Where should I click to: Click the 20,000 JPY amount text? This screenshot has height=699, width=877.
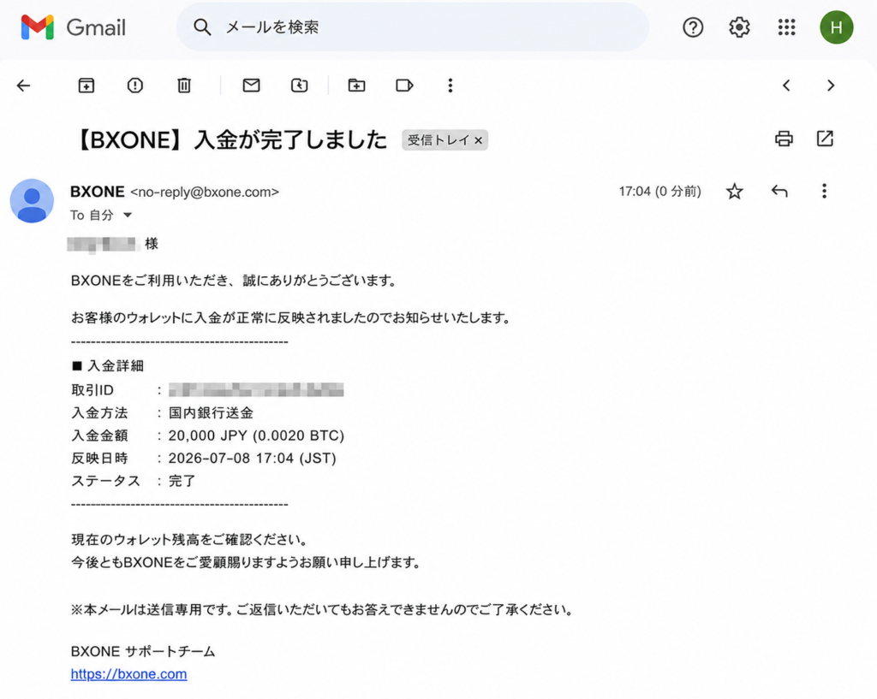tap(207, 435)
